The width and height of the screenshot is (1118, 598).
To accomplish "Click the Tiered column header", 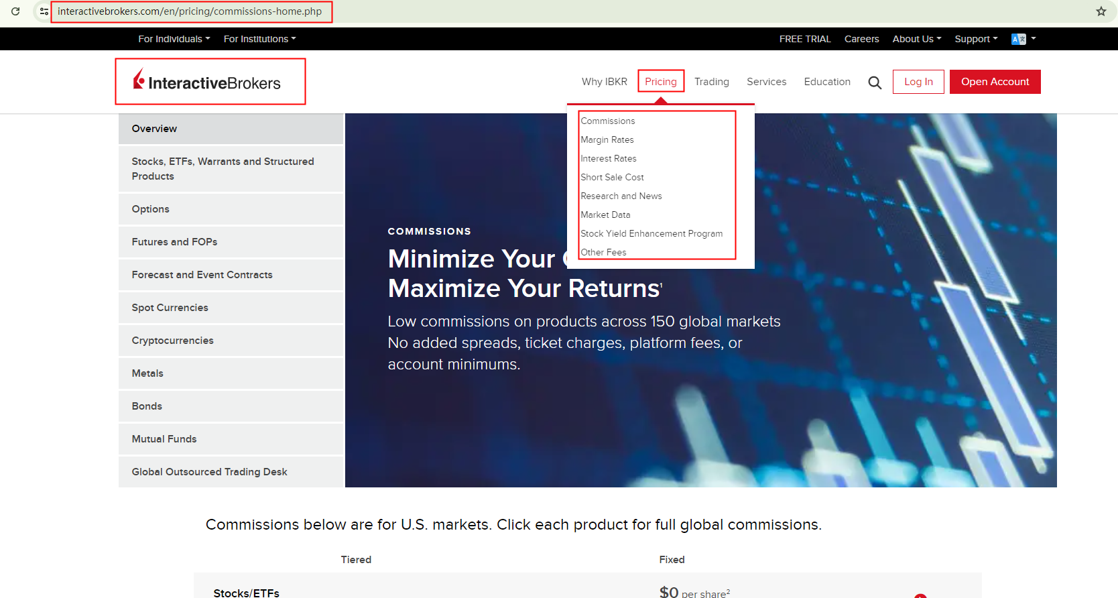I will coord(356,560).
